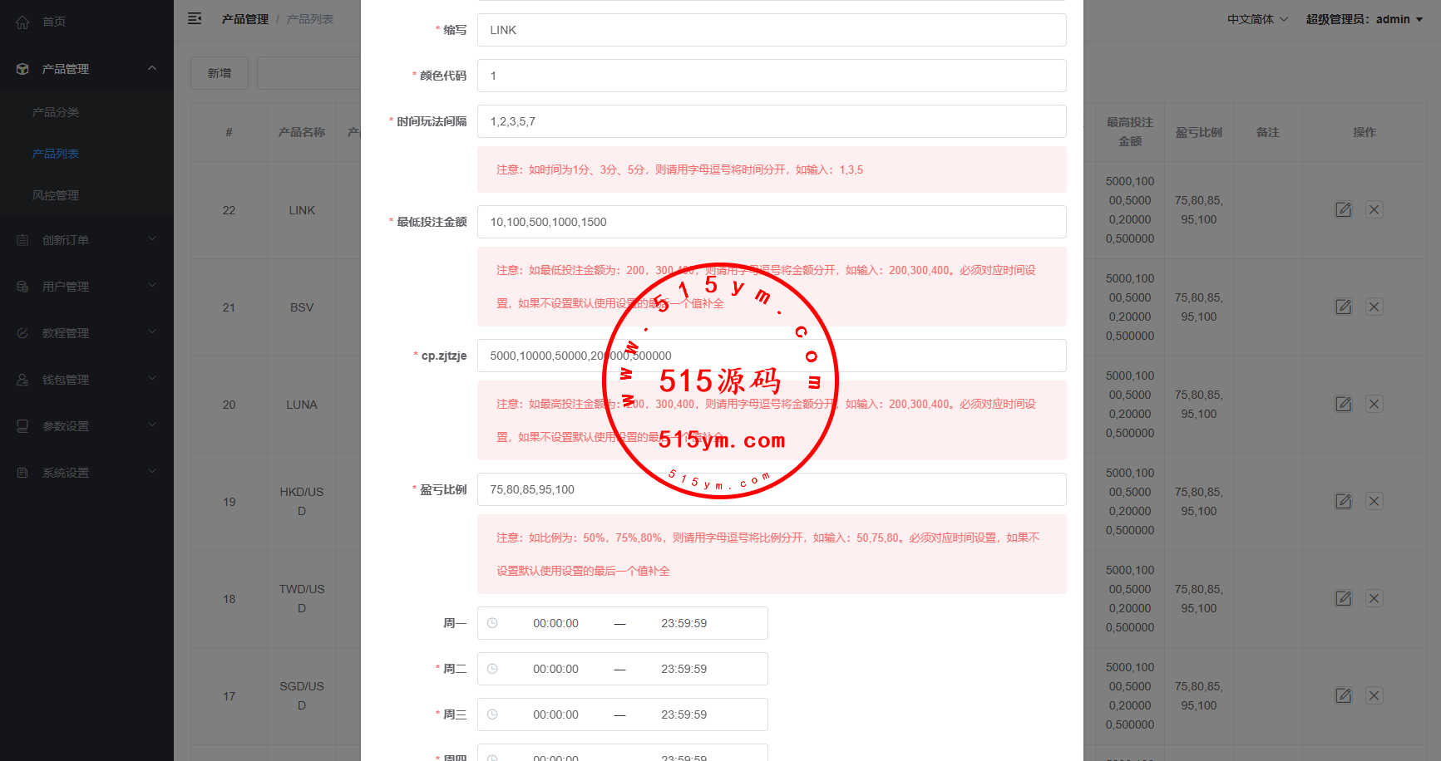The image size is (1441, 761).
Task: Open the admin user dropdown menu
Action: 1364,19
